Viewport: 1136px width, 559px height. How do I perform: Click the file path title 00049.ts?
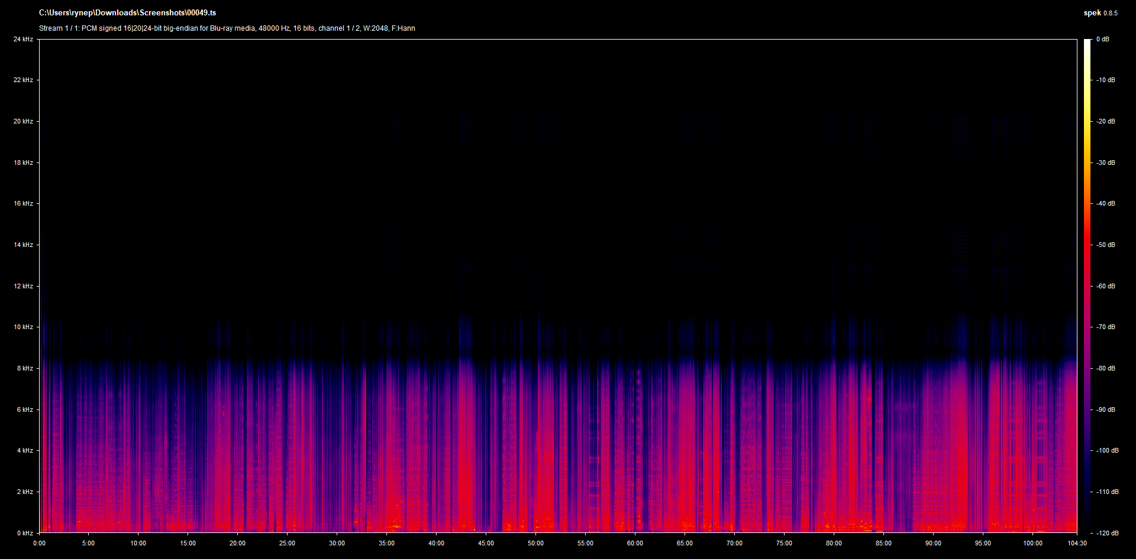[x=127, y=12]
